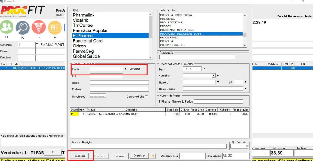Click the Motivo - Rejeição field
313x161 pixels.
pos(149,146)
